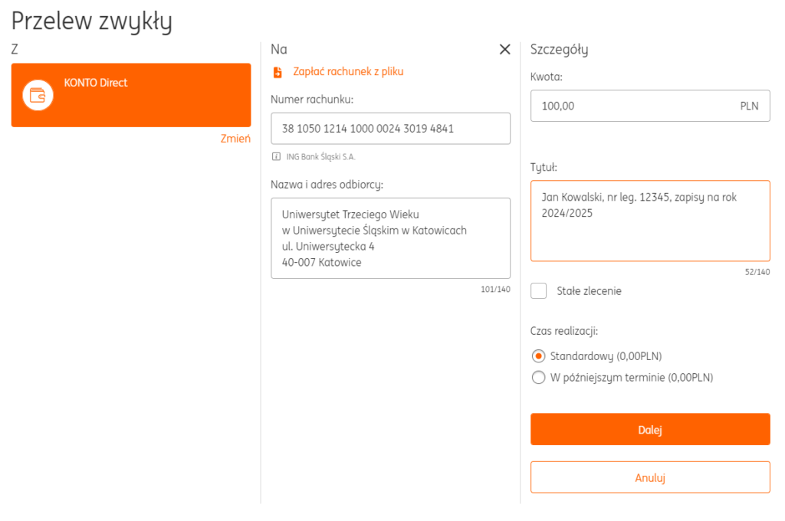This screenshot has height=521, width=785.
Task: Close the Na recipient panel with X
Action: pos(504,49)
